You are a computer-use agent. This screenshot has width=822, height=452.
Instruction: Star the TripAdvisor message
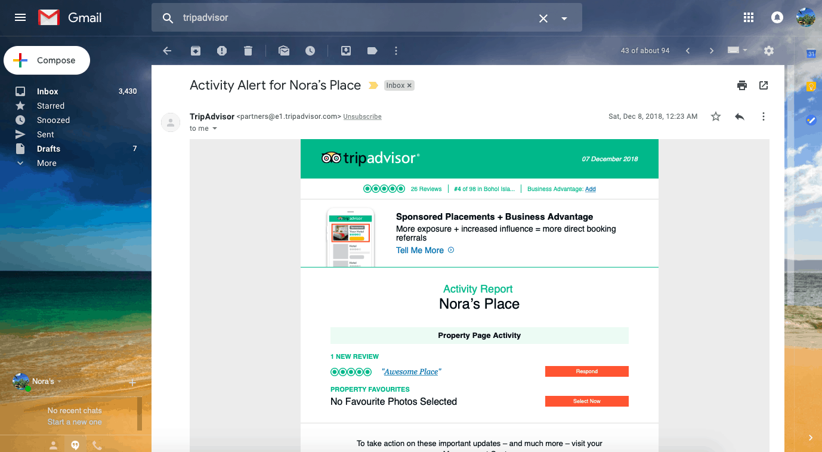pyautogui.click(x=716, y=116)
